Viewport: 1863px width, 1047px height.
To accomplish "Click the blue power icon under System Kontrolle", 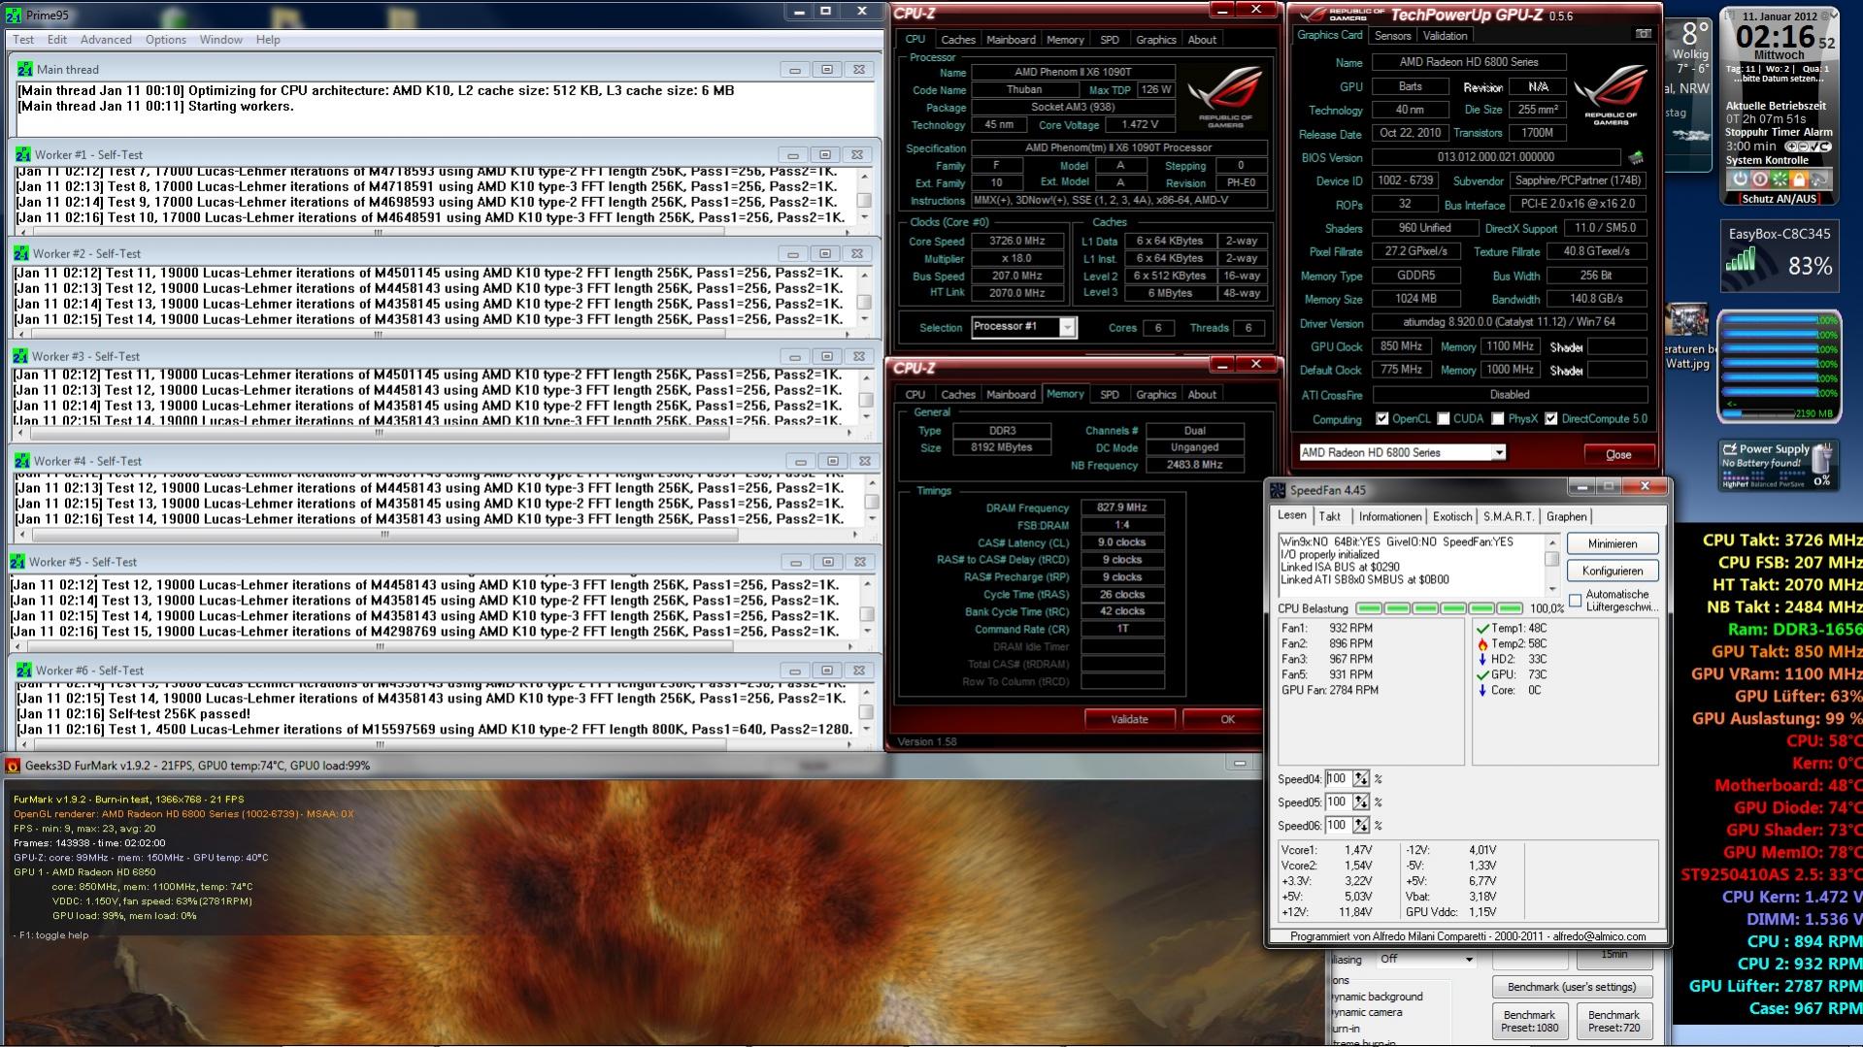I will click(1740, 180).
